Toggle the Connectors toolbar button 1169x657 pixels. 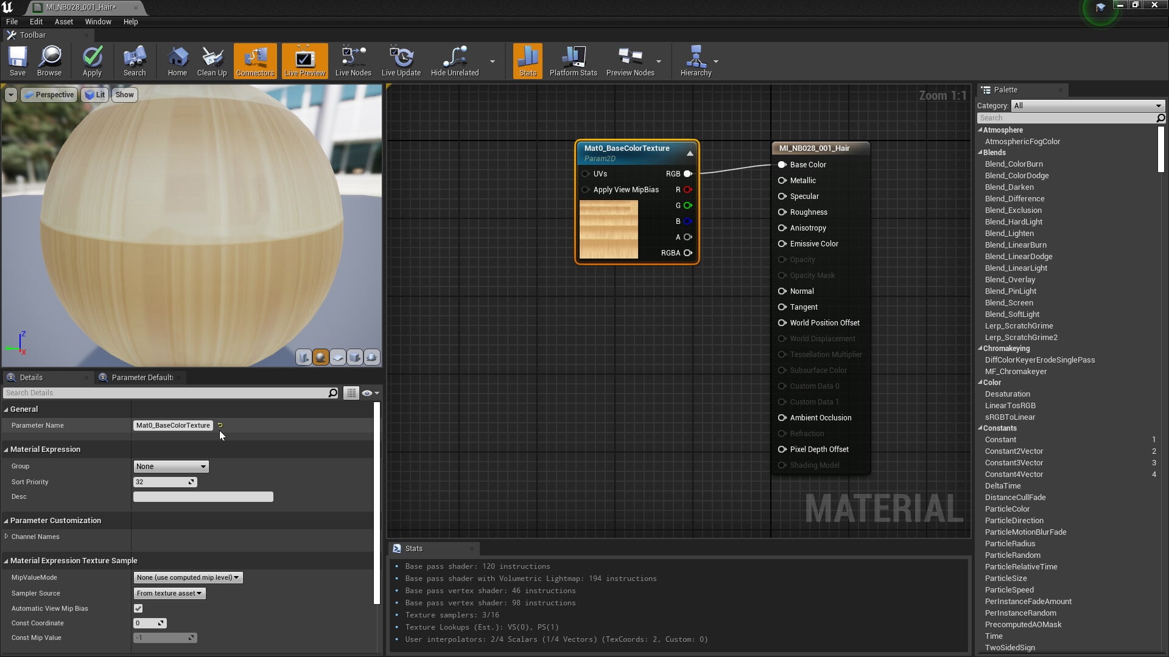(x=255, y=61)
